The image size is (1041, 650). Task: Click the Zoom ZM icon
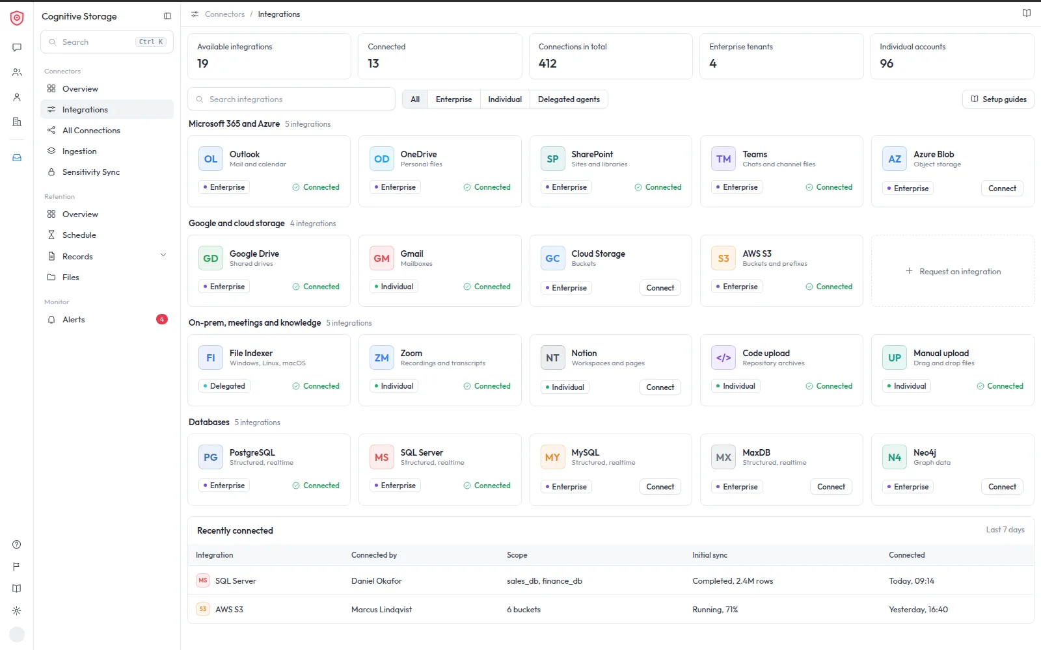click(x=382, y=358)
